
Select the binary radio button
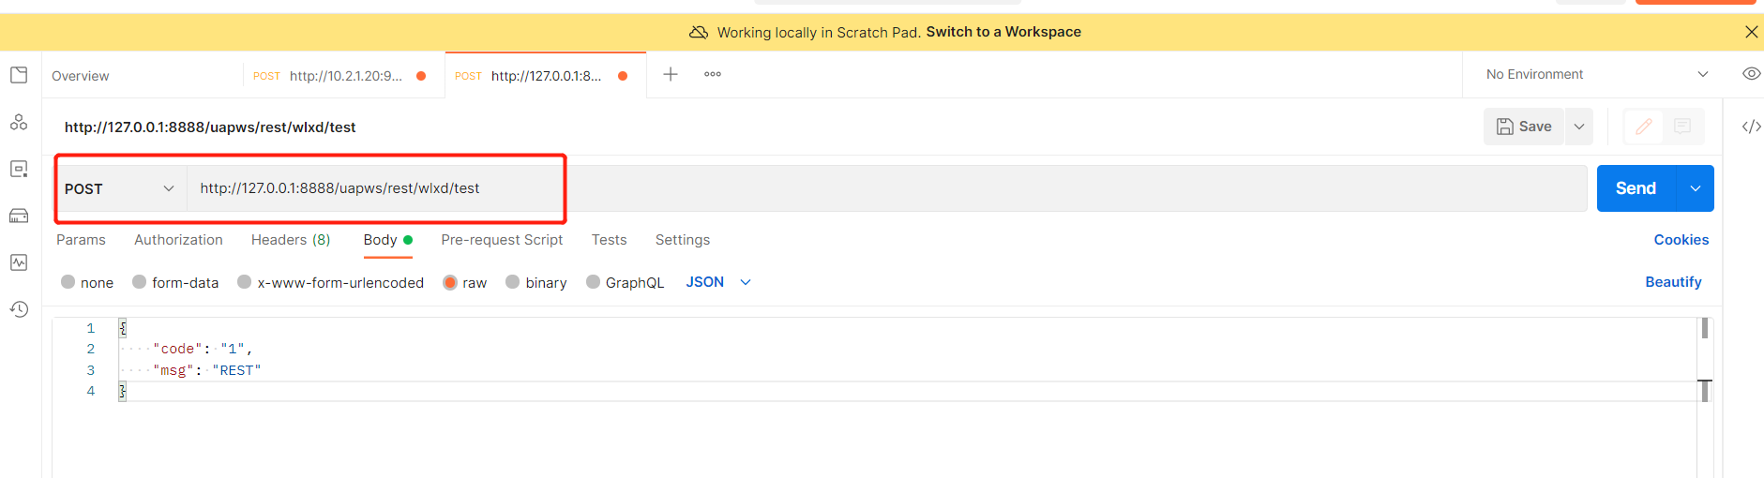[x=512, y=282]
